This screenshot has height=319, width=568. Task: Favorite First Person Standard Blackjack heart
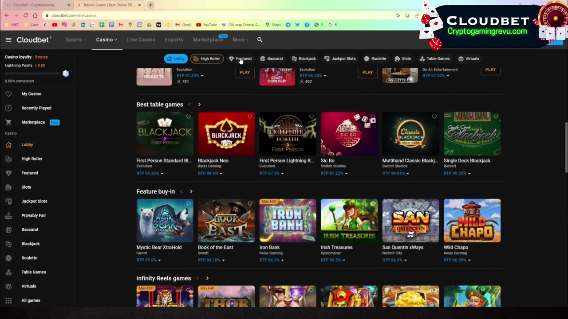pyautogui.click(x=188, y=117)
